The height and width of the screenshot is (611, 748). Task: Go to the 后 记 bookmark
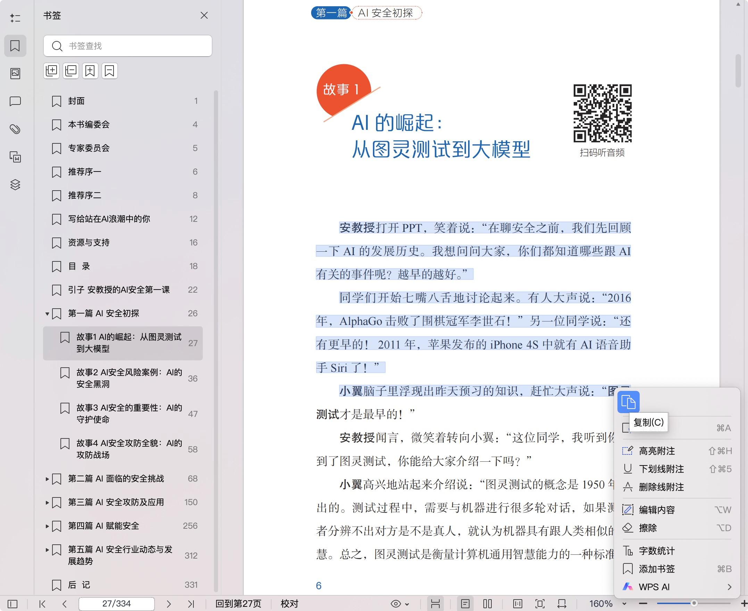[123, 585]
